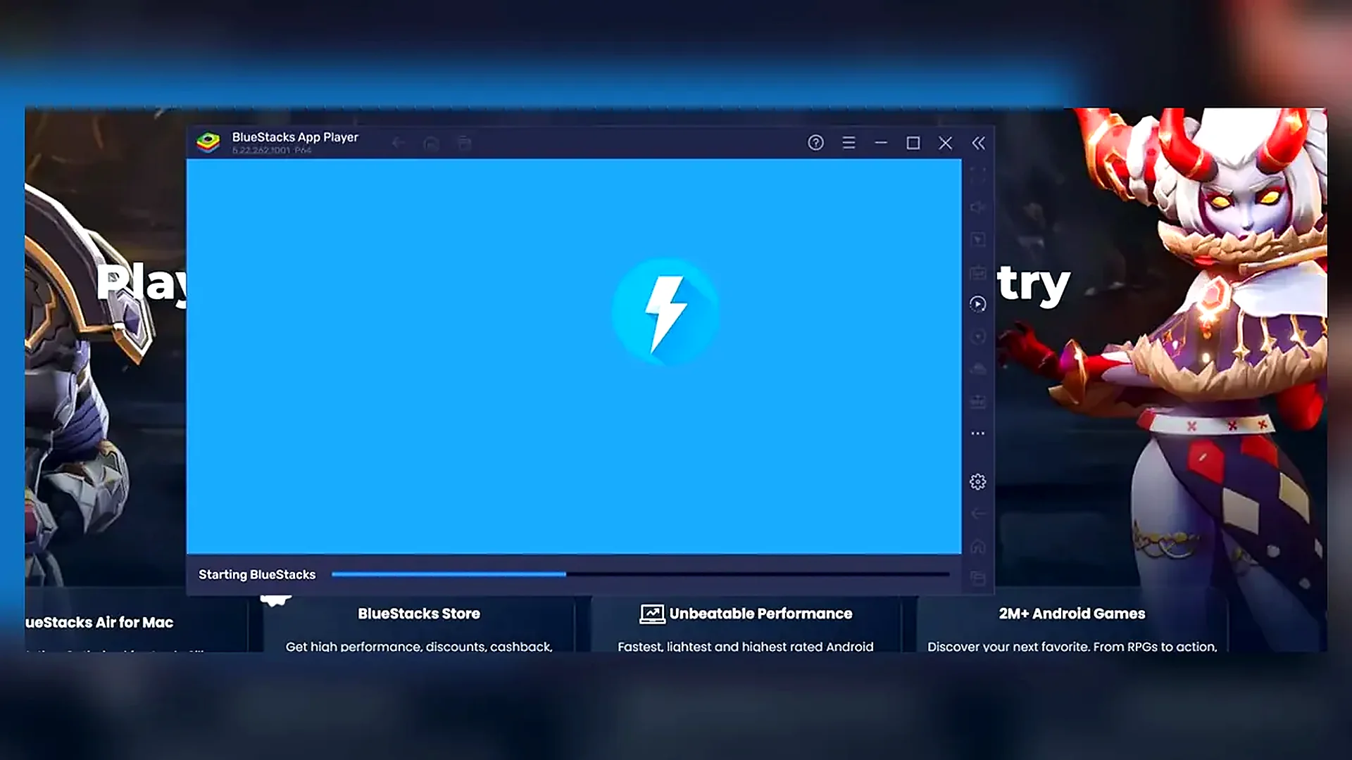The height and width of the screenshot is (760, 1352).
Task: Click the cursor lock icon in side toolbar
Action: coord(978,240)
